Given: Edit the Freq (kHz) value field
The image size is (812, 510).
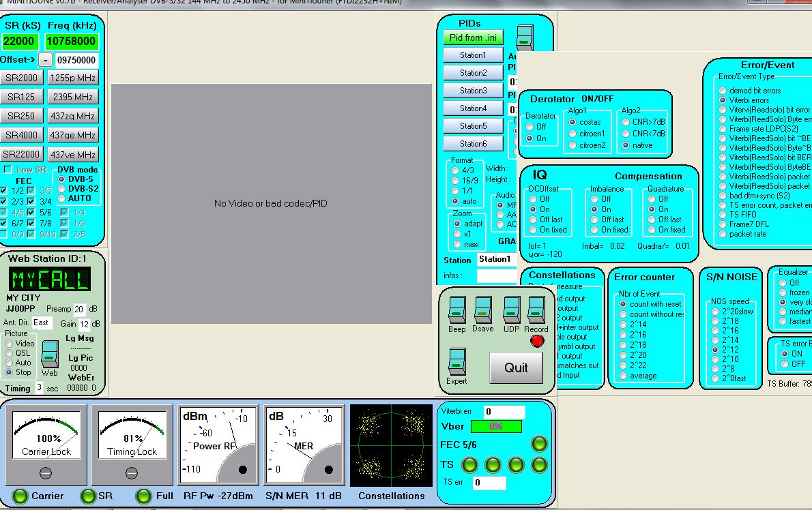Looking at the screenshot, I should click(x=71, y=42).
